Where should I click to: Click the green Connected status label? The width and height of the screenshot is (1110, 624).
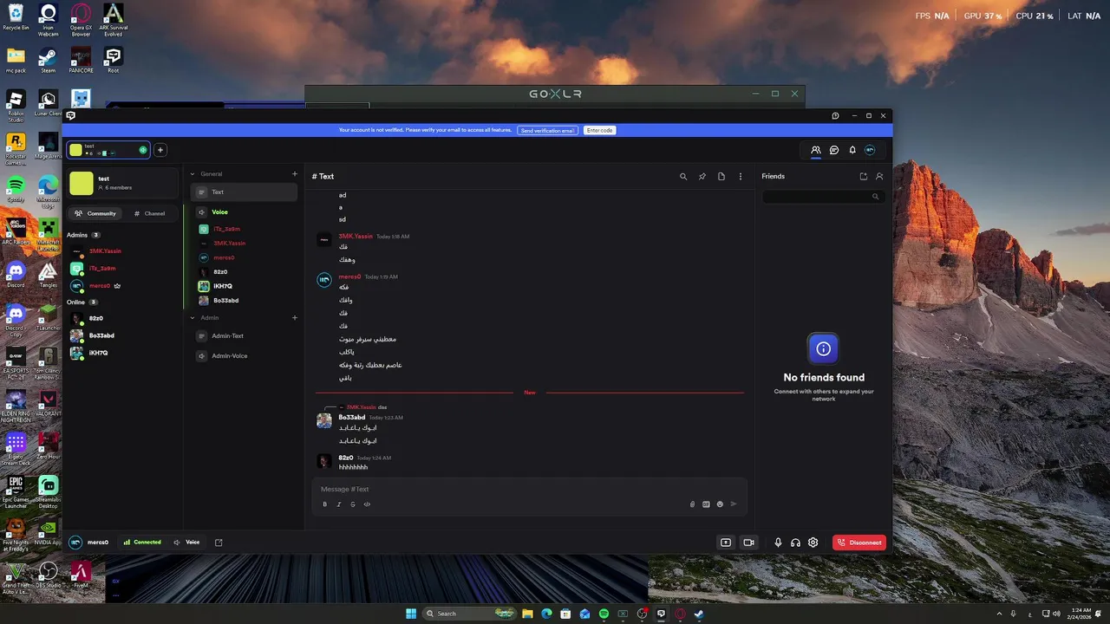coord(142,543)
